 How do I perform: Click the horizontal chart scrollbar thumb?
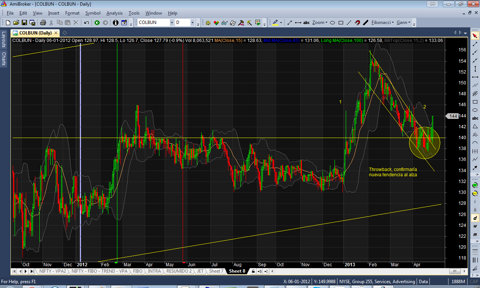pyautogui.click(x=455, y=271)
